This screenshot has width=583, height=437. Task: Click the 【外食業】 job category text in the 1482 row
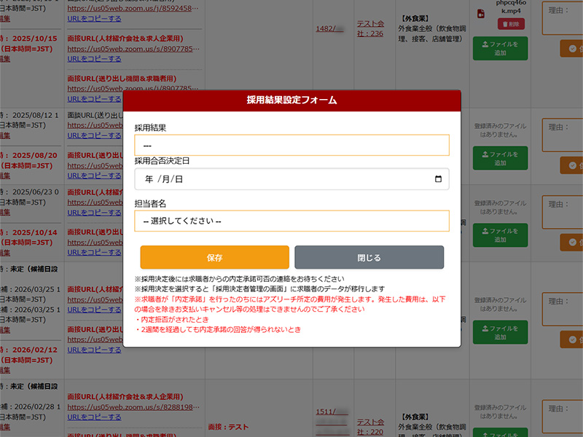415,18
